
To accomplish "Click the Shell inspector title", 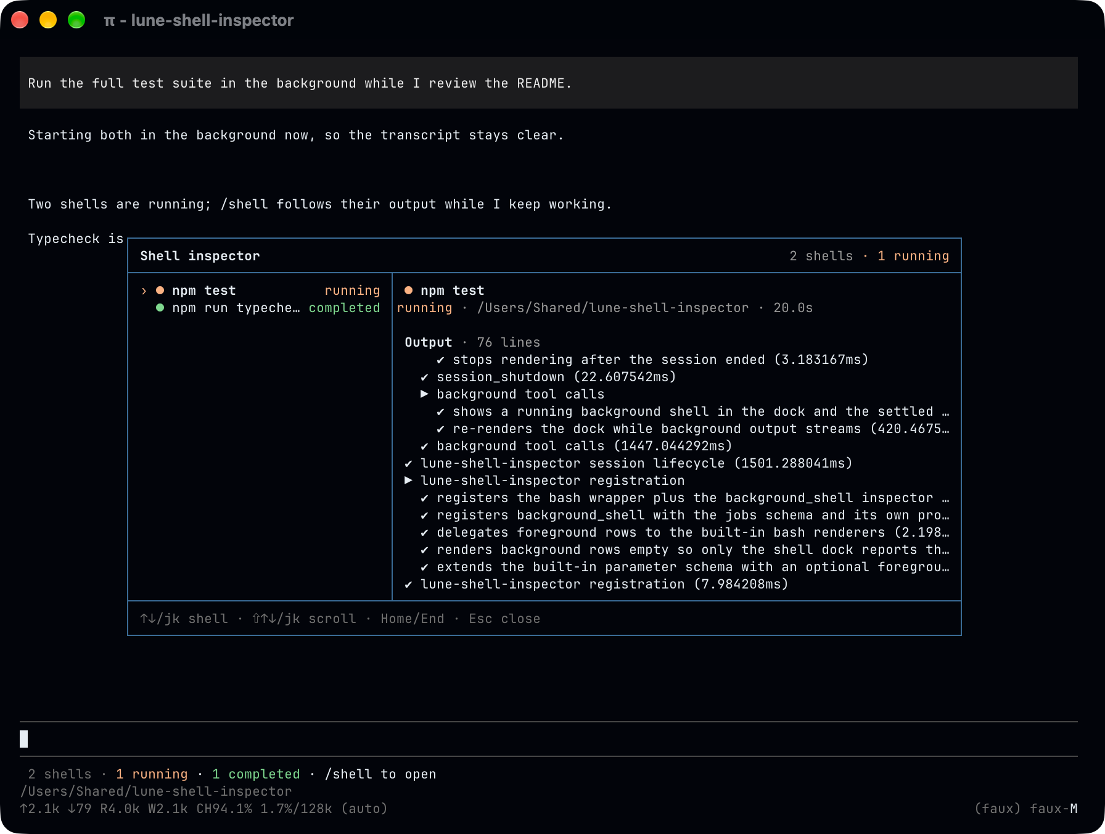I will pos(200,256).
